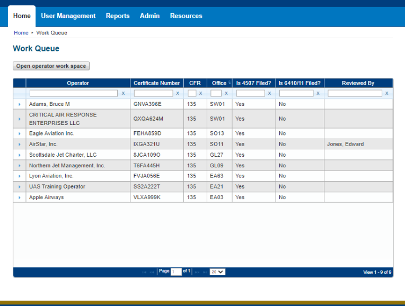This screenshot has height=306, width=405.
Task: Focus the Certificate Number filter input
Action: (153, 93)
